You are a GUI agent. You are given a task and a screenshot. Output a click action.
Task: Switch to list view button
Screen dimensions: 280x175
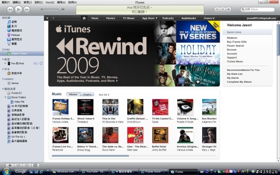point(217,9)
